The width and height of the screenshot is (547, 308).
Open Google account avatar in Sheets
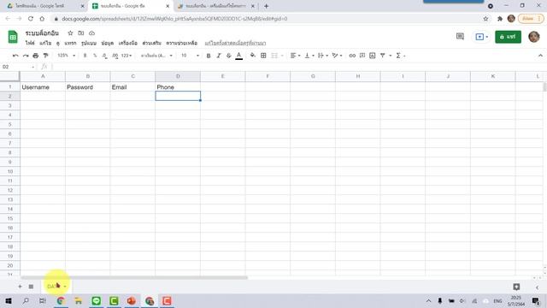click(x=533, y=37)
